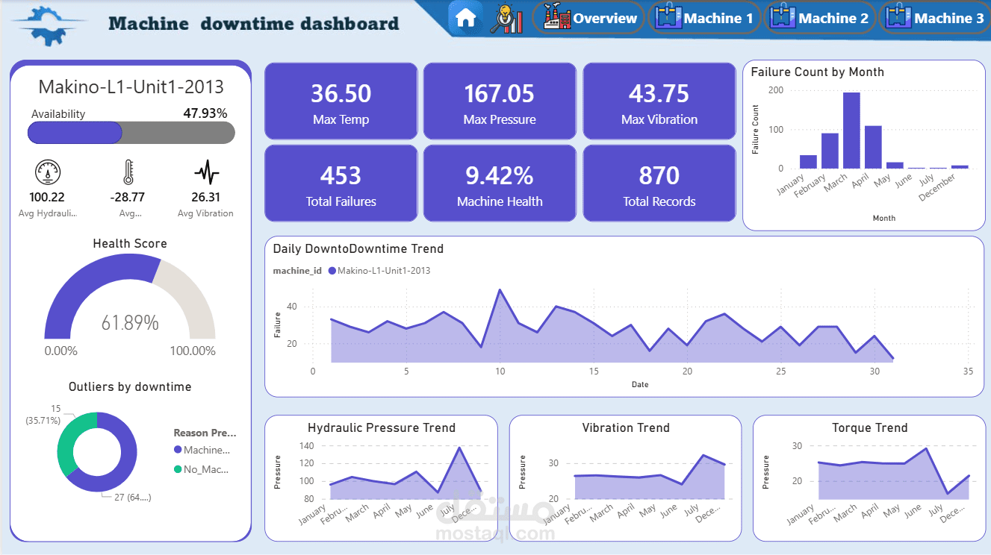Image resolution: width=991 pixels, height=555 pixels.
Task: Click the hydraulic pressure gauge icon
Action: (49, 172)
